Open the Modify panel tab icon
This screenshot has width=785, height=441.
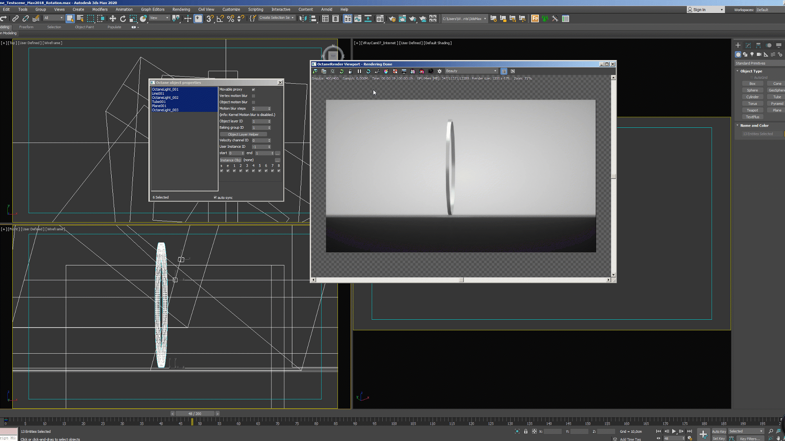(748, 45)
